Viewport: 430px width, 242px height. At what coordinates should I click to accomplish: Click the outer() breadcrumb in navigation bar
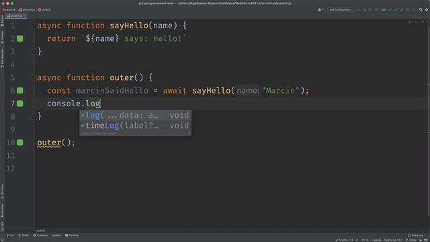point(44,9)
